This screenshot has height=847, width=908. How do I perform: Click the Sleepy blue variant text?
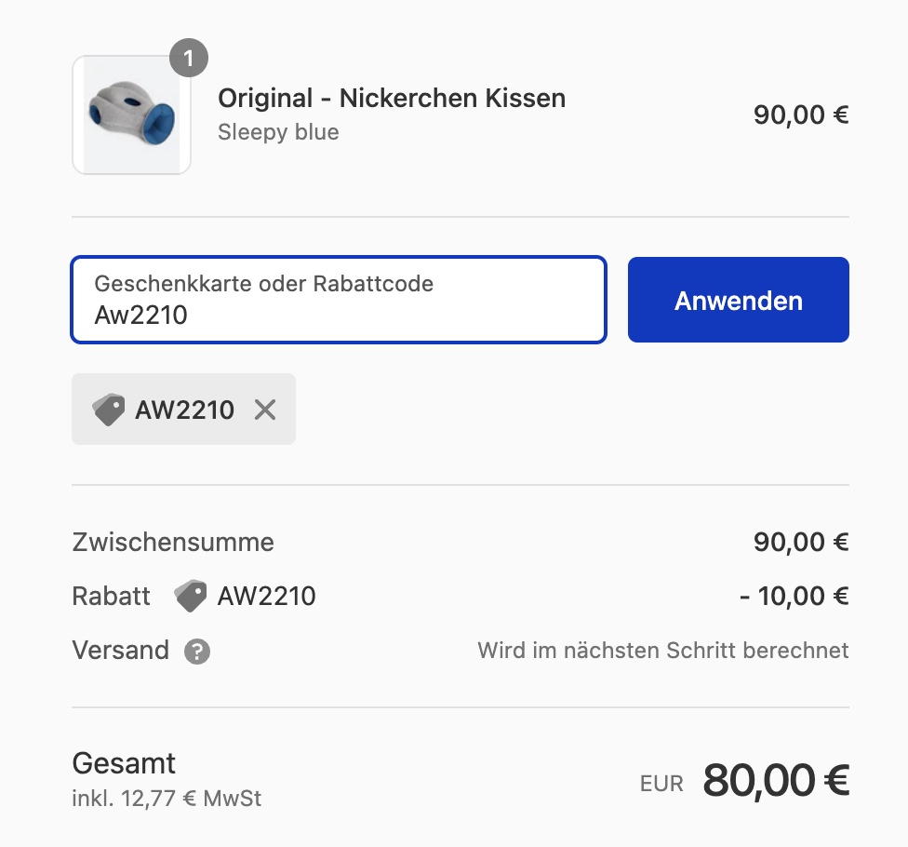click(278, 132)
